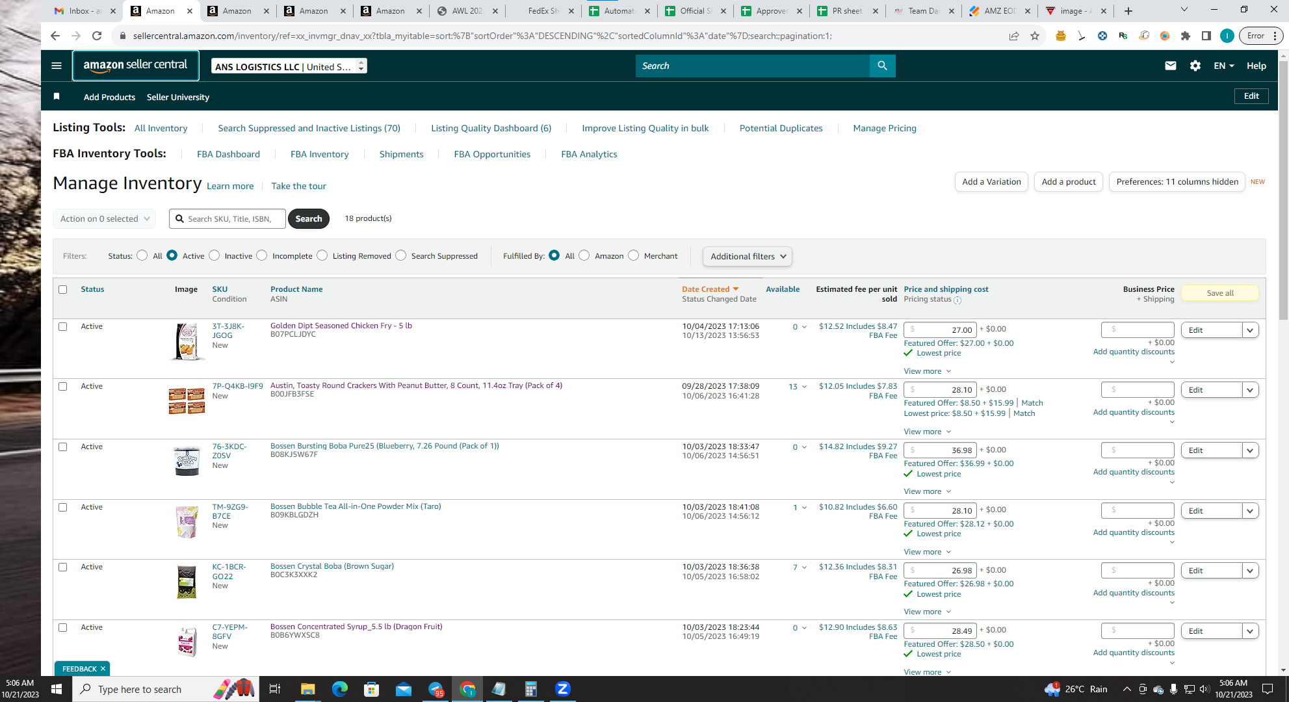Select the Incomplete status filter
The image size is (1289, 702).
(x=262, y=255)
